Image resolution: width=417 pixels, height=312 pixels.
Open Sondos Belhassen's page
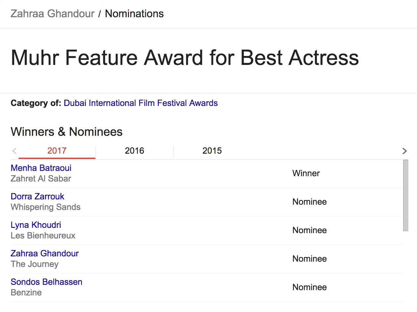46,282
